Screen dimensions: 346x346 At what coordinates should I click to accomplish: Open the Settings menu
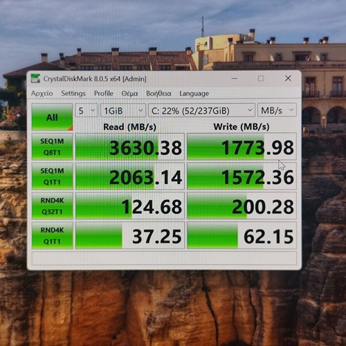point(73,93)
